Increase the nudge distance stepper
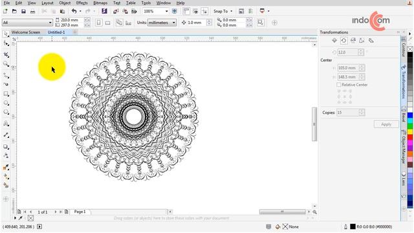The image size is (414, 233). (209, 21)
